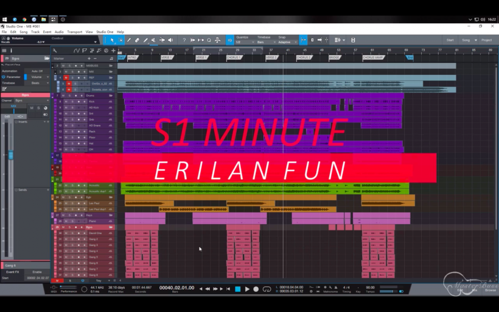The image size is (499, 312).
Task: Open the inspector 'i' icon
Action: click(11, 51)
